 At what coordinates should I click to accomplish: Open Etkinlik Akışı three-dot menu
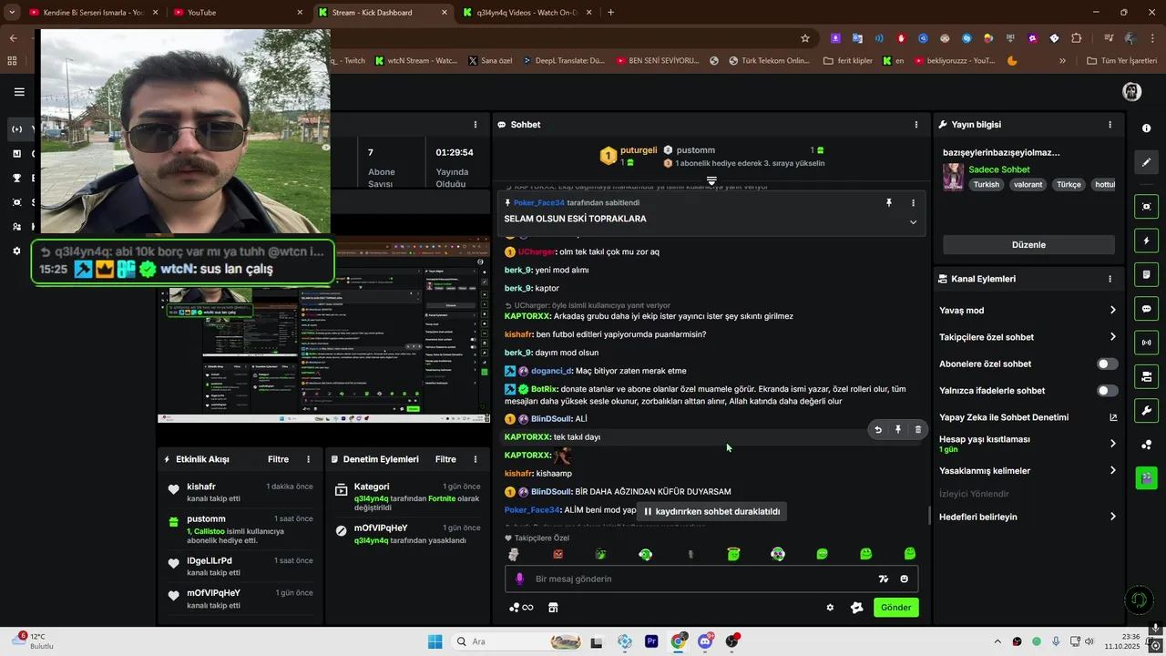point(308,459)
